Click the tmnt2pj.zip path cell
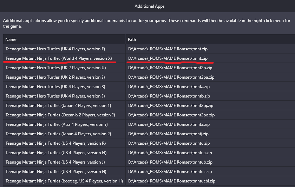This screenshot has width=295, height=187. (210, 106)
